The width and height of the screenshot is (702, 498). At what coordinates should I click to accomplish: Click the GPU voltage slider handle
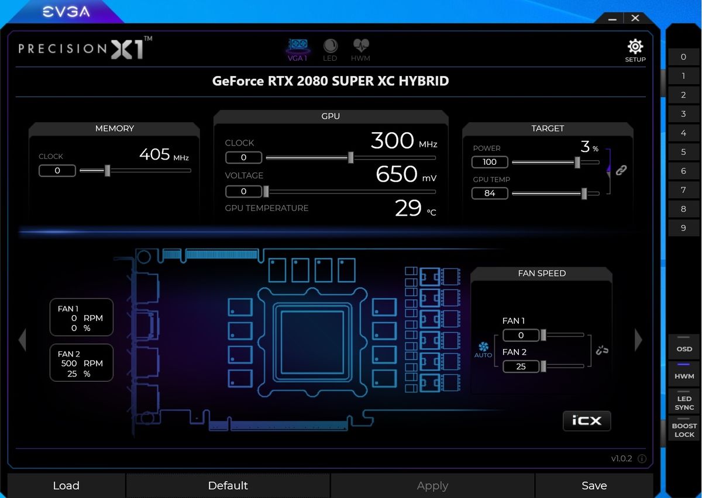[266, 191]
